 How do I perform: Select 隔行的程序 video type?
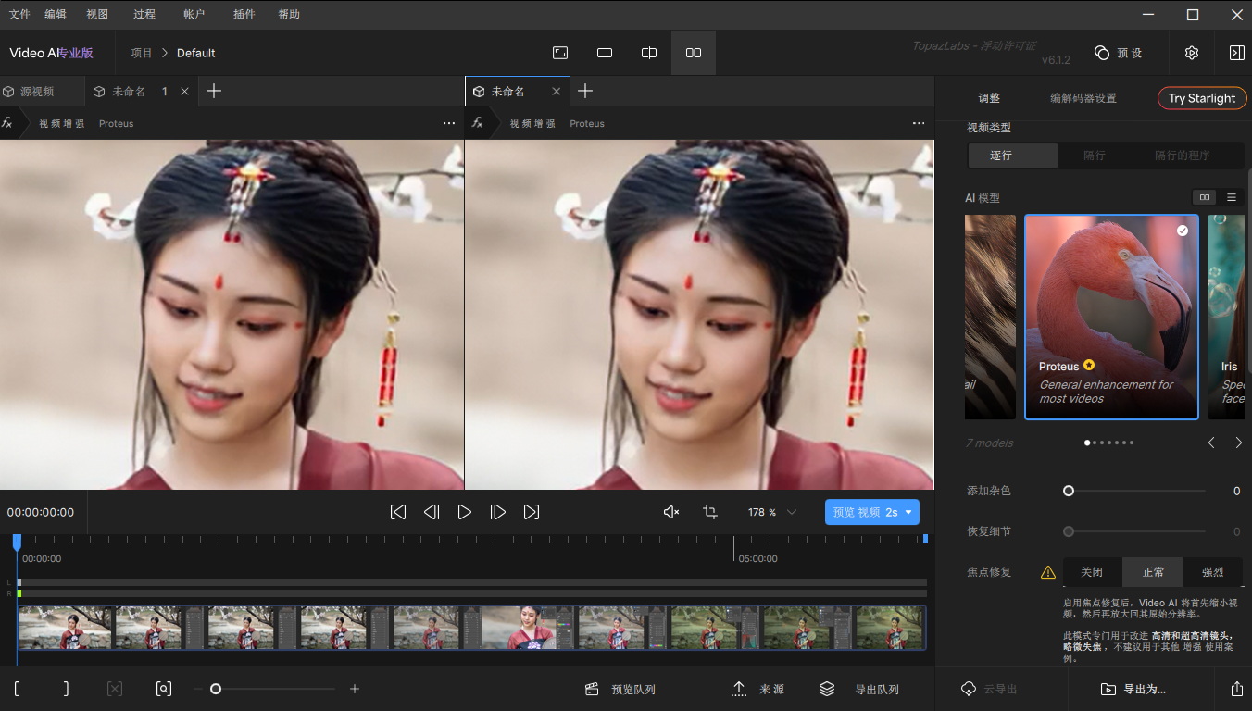point(1183,156)
